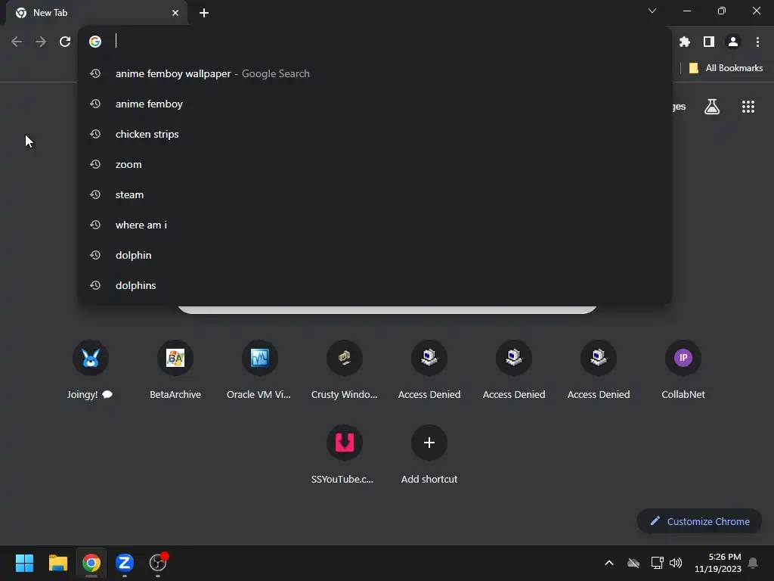Open the Chrome three-dot menu
774x581 pixels.
click(757, 42)
